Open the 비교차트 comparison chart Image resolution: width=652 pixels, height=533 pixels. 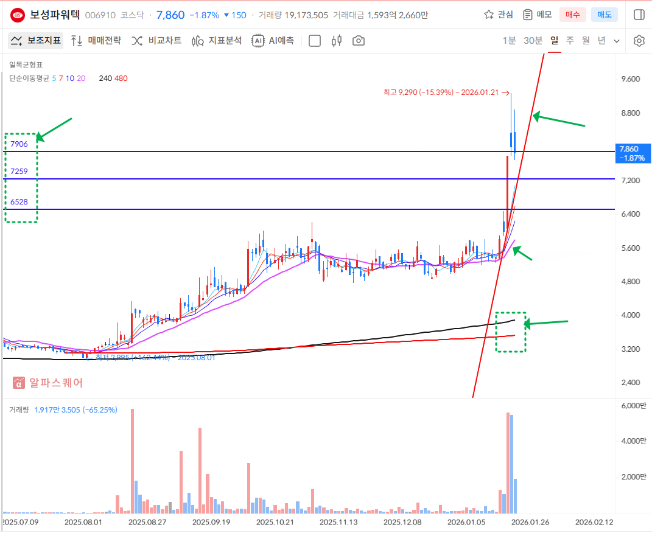pyautogui.click(x=156, y=41)
